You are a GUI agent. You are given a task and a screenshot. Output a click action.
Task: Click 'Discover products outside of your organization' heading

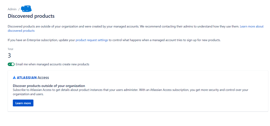[49, 86]
